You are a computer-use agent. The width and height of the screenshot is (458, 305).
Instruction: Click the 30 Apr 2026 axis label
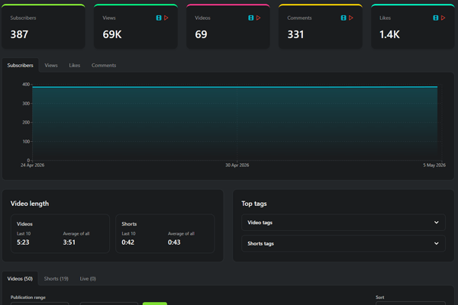[237, 165]
